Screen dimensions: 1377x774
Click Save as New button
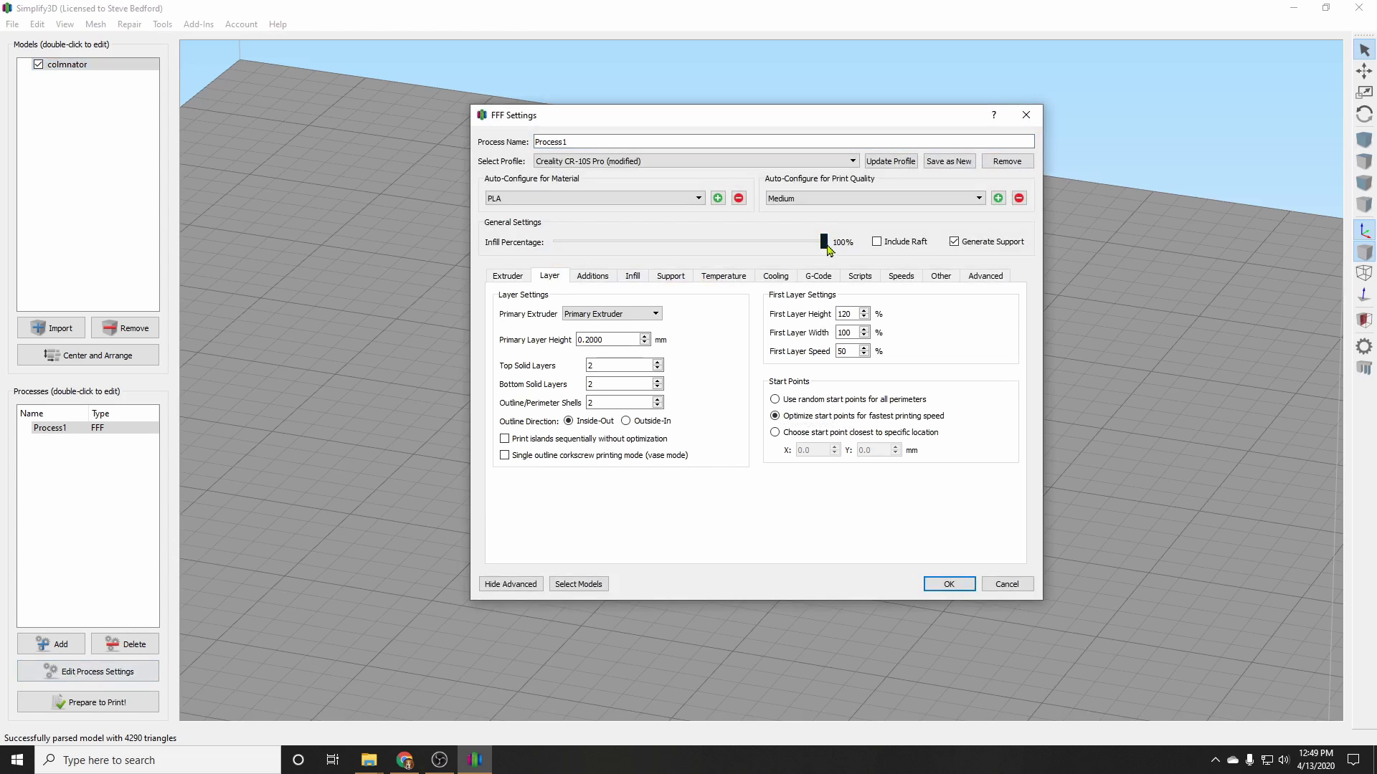coord(949,161)
